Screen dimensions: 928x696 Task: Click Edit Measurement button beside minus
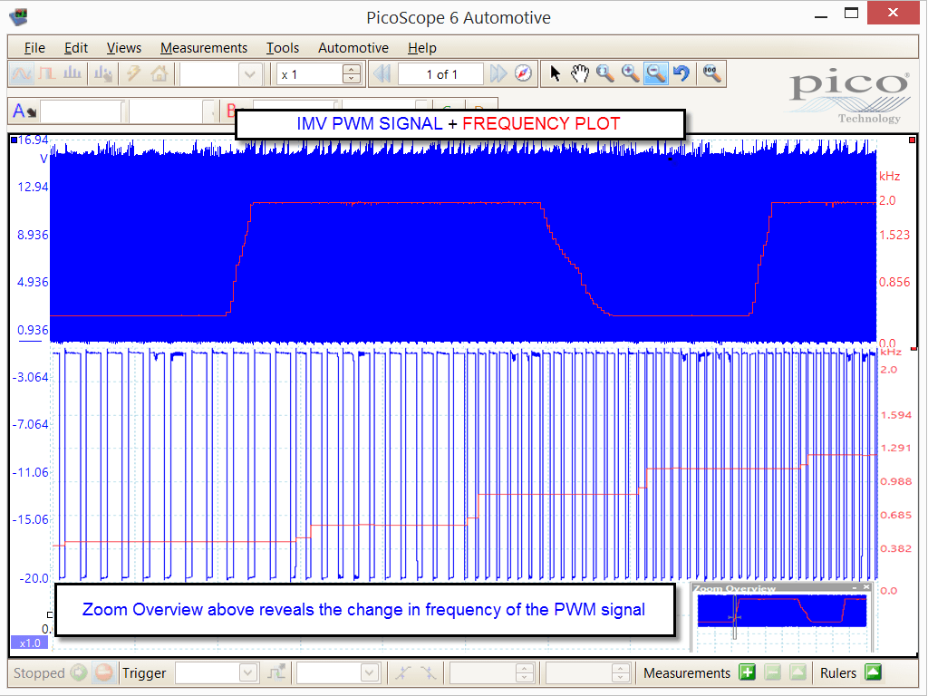[797, 673]
